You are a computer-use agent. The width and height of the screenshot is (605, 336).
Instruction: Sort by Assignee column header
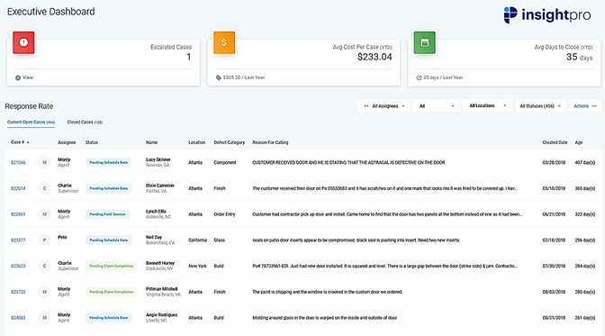click(x=67, y=142)
